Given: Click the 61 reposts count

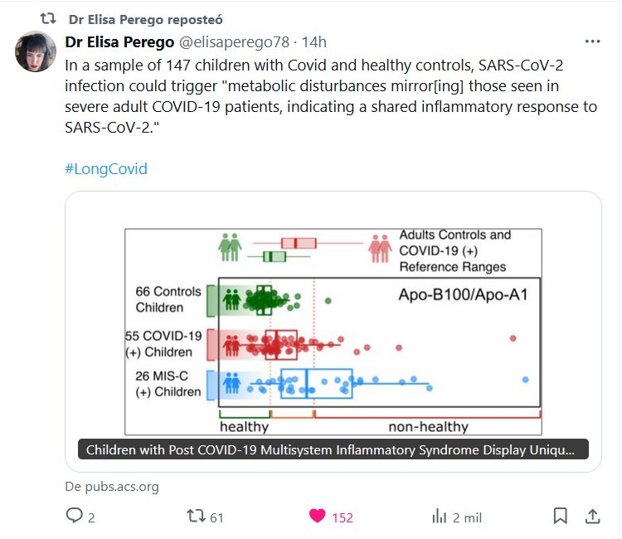Looking at the screenshot, I should pos(216,517).
